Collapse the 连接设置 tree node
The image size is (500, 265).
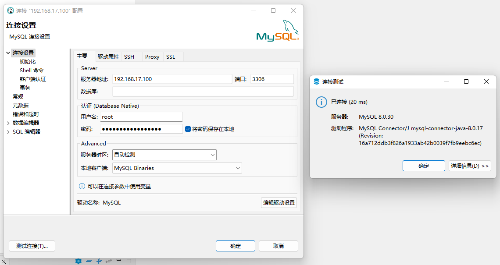click(8, 53)
